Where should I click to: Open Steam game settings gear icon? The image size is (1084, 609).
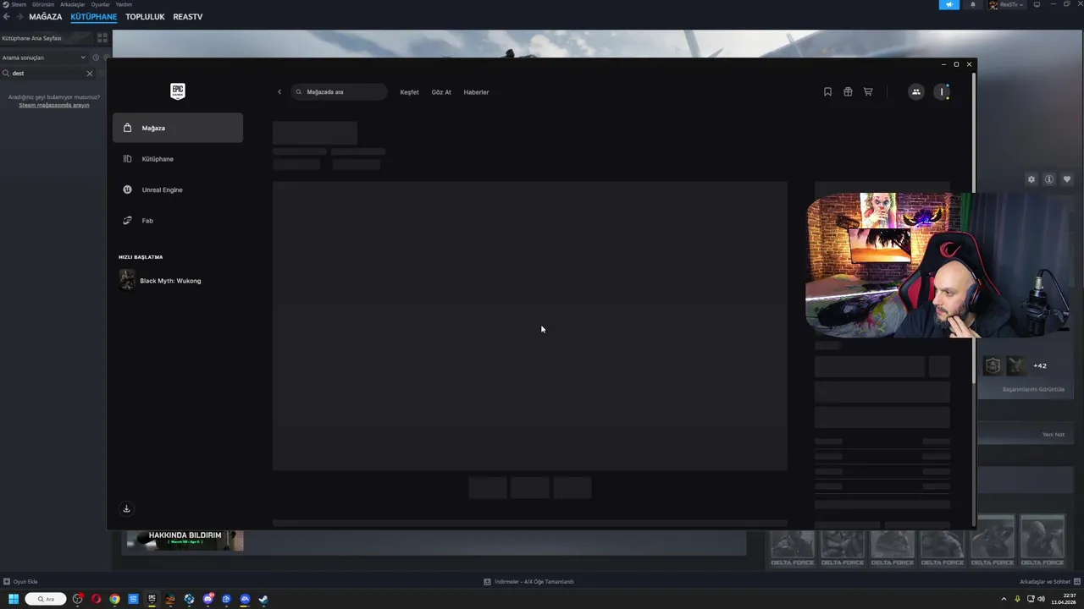pyautogui.click(x=1031, y=179)
